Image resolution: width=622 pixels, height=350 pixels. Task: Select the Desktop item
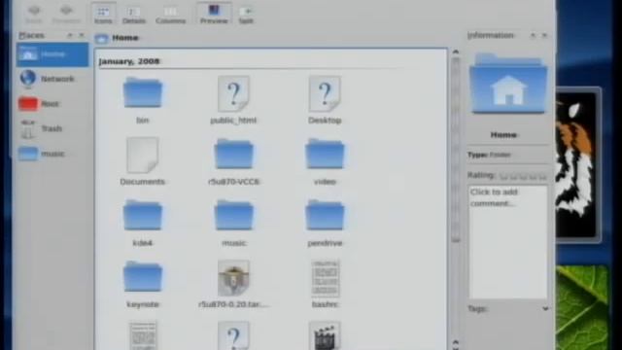[x=325, y=101]
